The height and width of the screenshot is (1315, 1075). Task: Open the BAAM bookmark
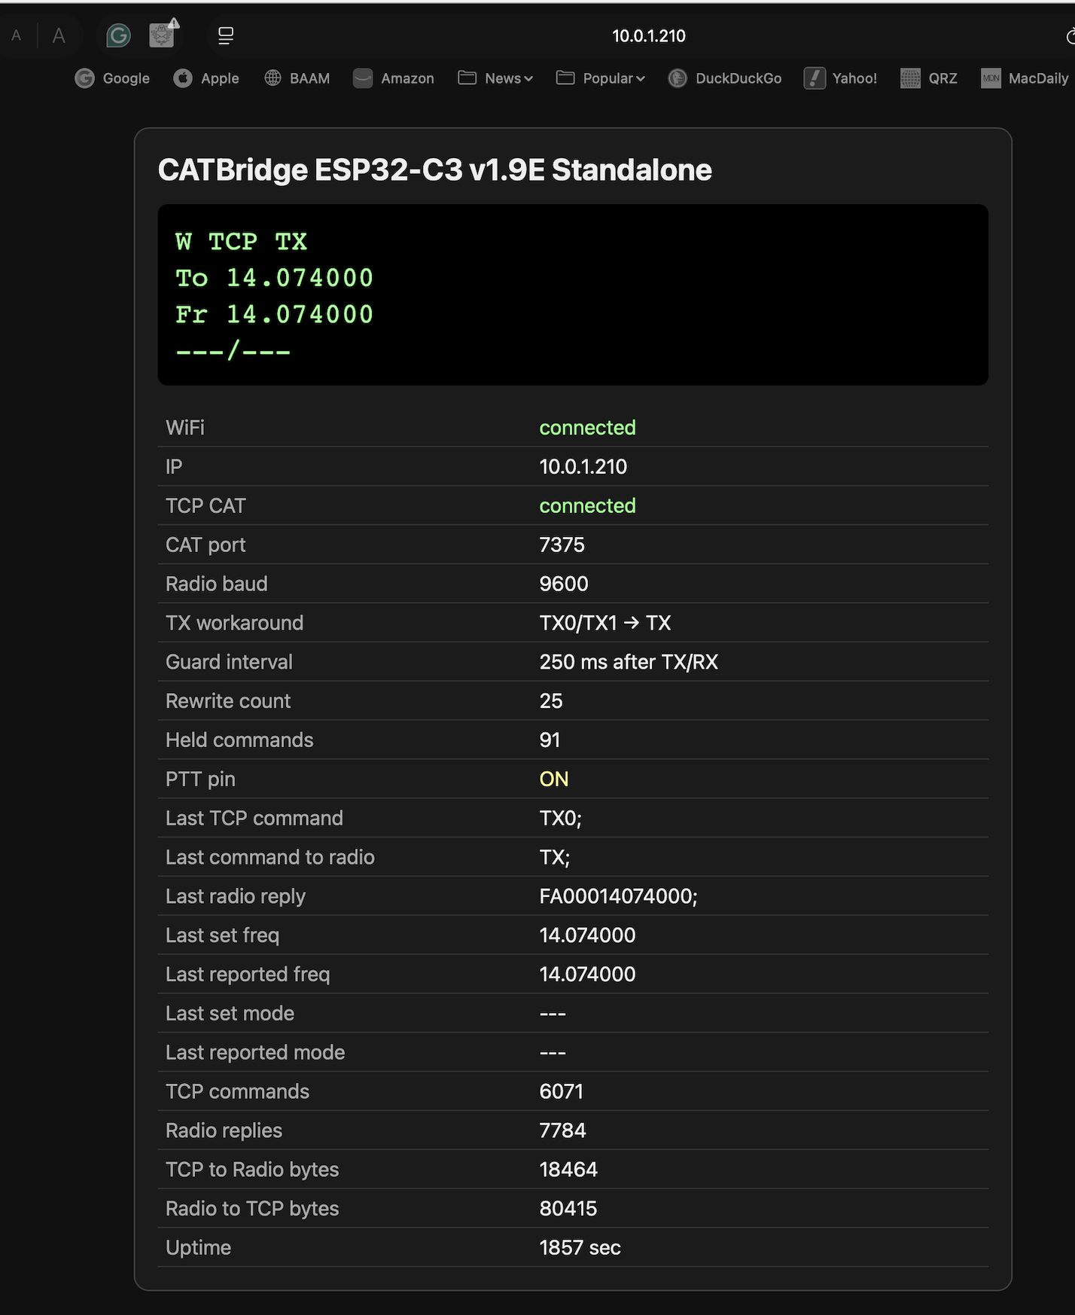coord(297,78)
